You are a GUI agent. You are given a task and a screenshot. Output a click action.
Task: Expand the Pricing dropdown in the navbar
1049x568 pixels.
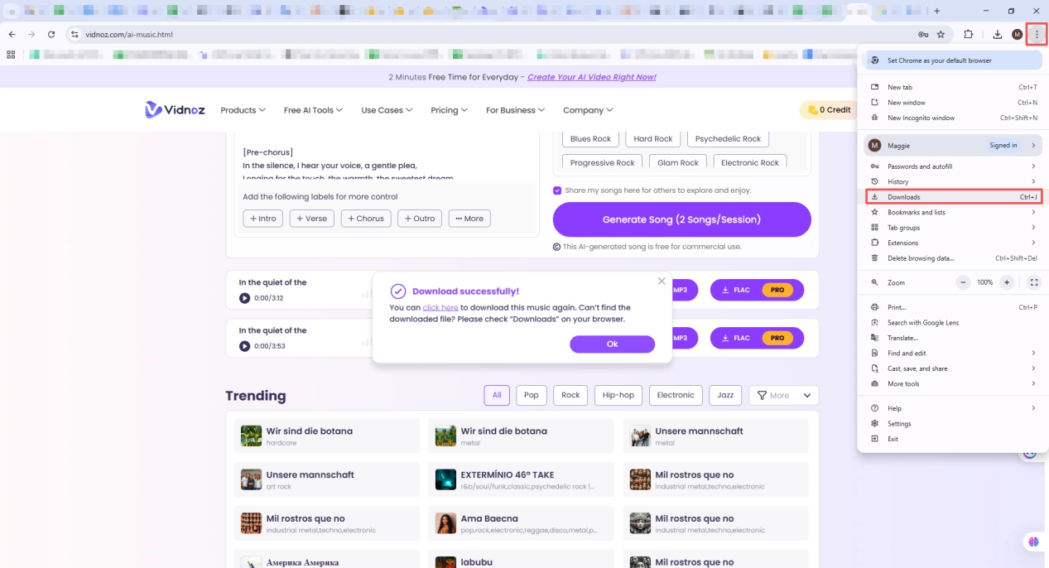(448, 109)
